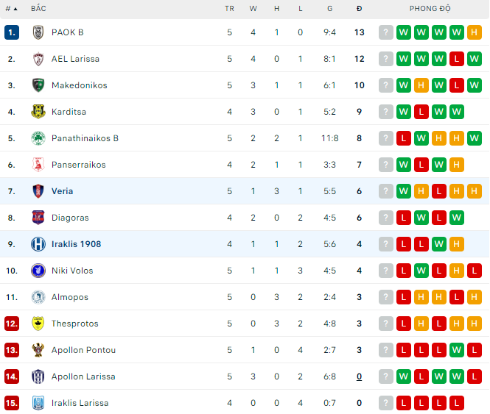Click the Diagoras club crest
The width and height of the screenshot is (490, 414).
click(x=38, y=218)
